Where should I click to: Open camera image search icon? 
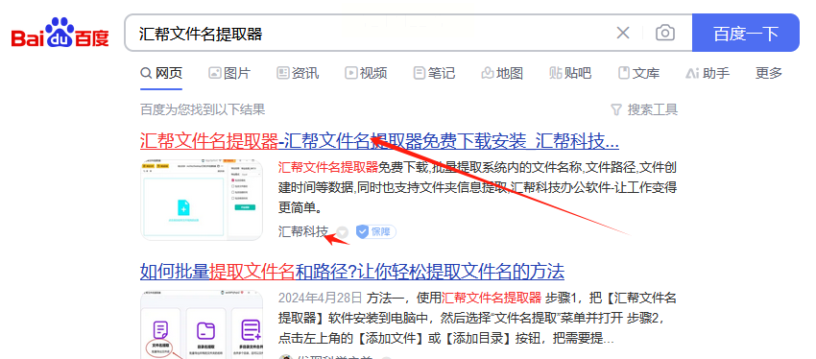664,34
